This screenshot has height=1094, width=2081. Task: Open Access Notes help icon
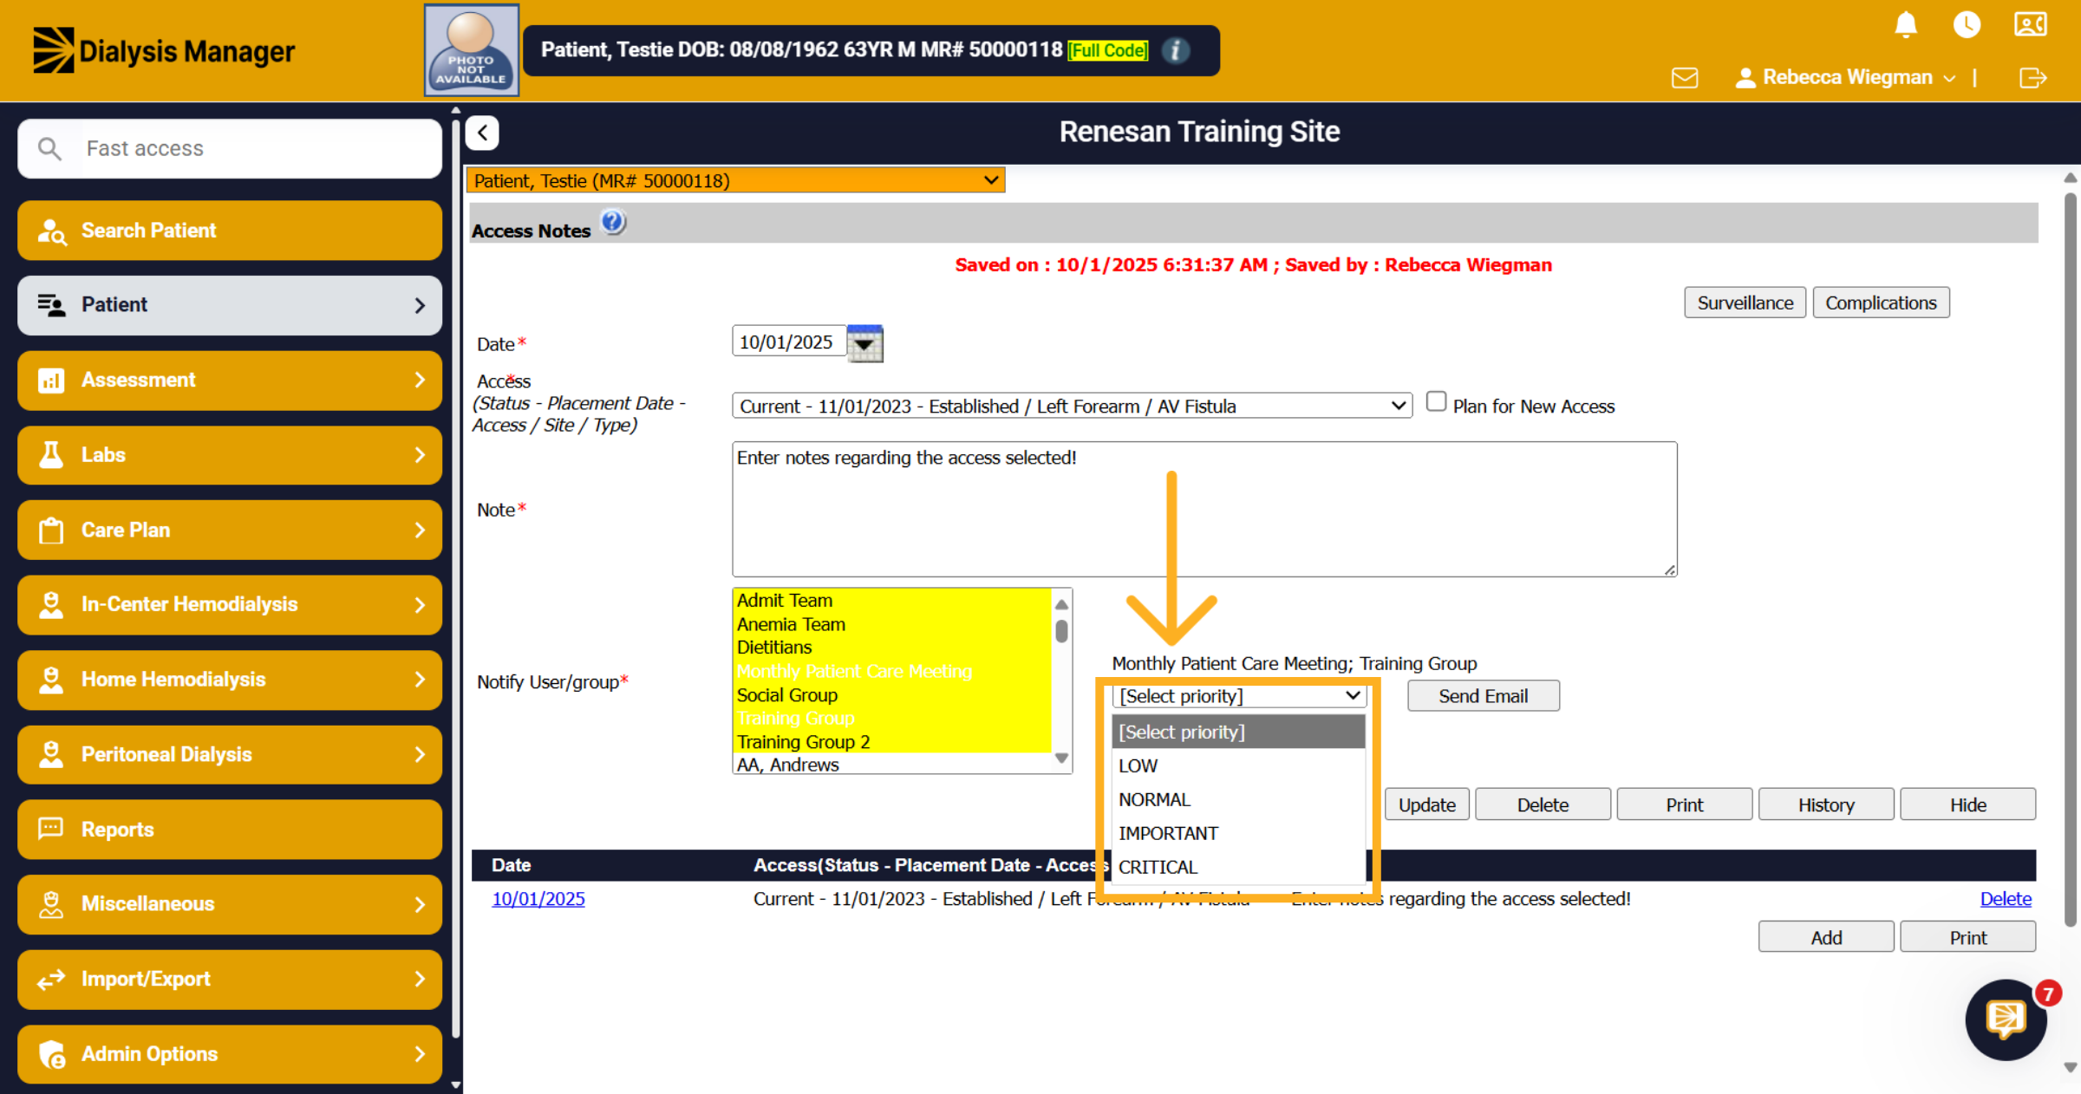tap(613, 223)
